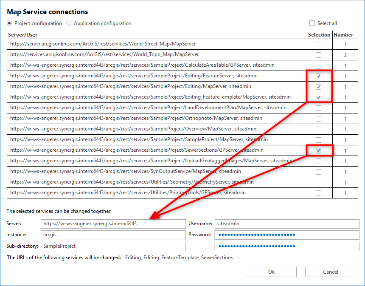Check the Orthophoto MapServer selection box

click(x=320, y=118)
